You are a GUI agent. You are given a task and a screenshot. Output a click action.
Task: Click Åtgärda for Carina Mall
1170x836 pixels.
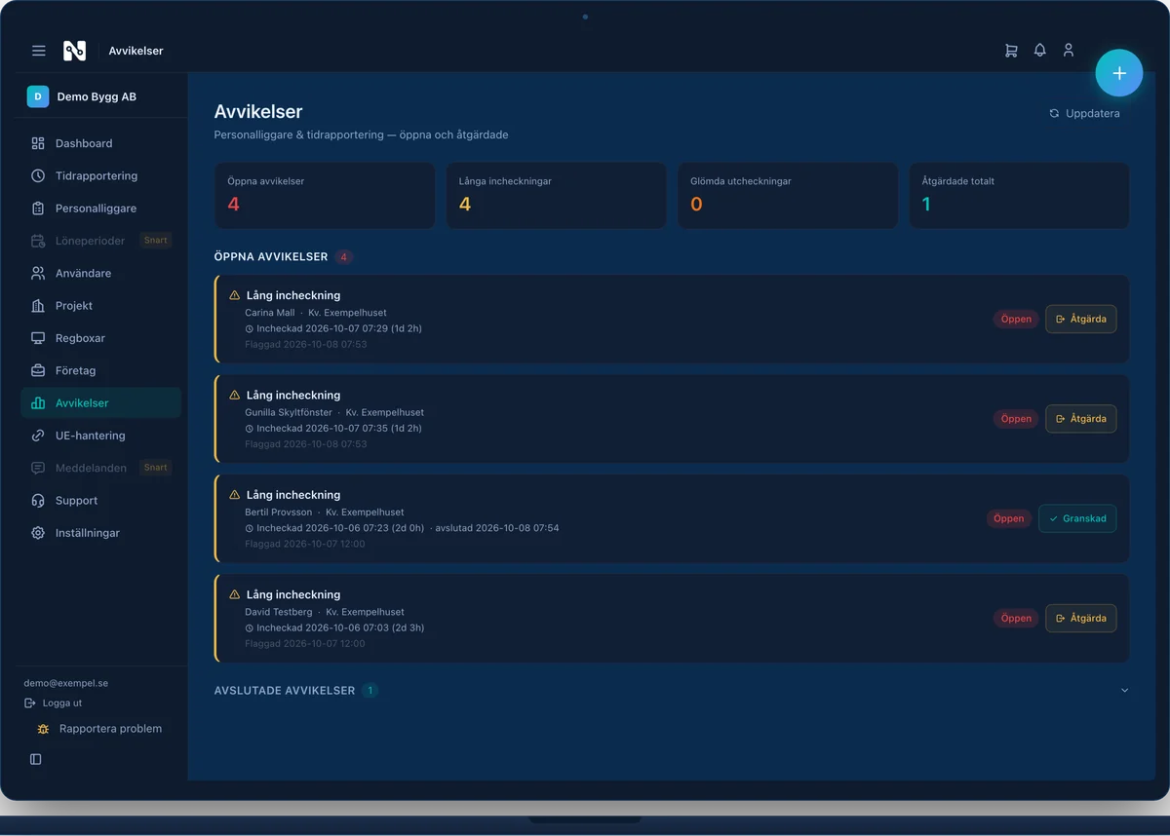point(1081,319)
